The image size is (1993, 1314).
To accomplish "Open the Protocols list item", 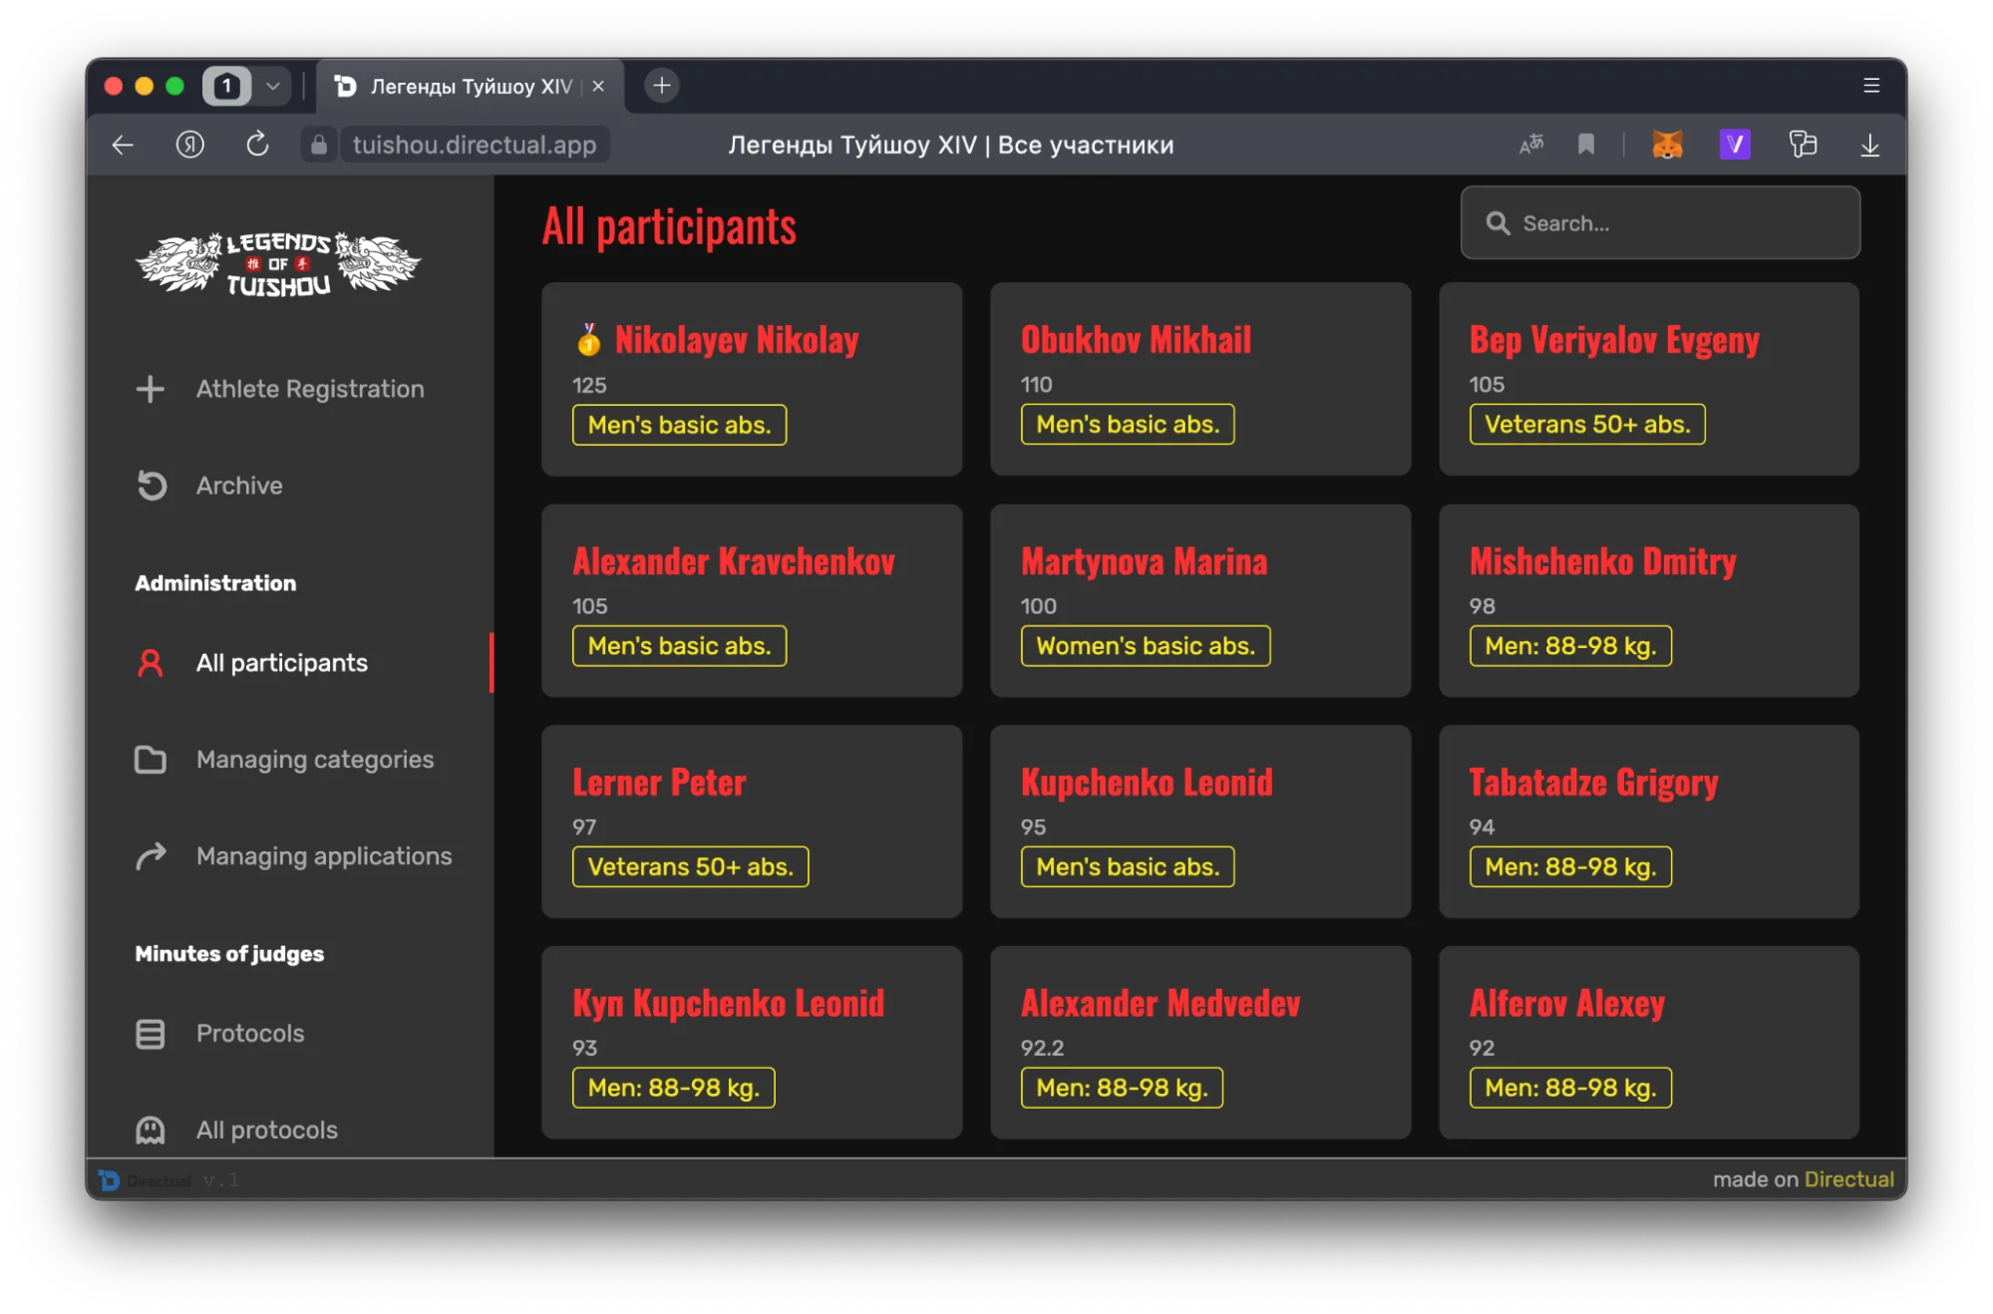I will pyautogui.click(x=249, y=1033).
